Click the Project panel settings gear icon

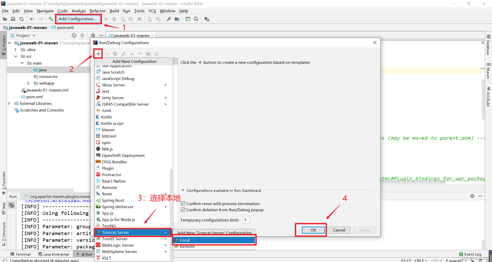[93, 35]
